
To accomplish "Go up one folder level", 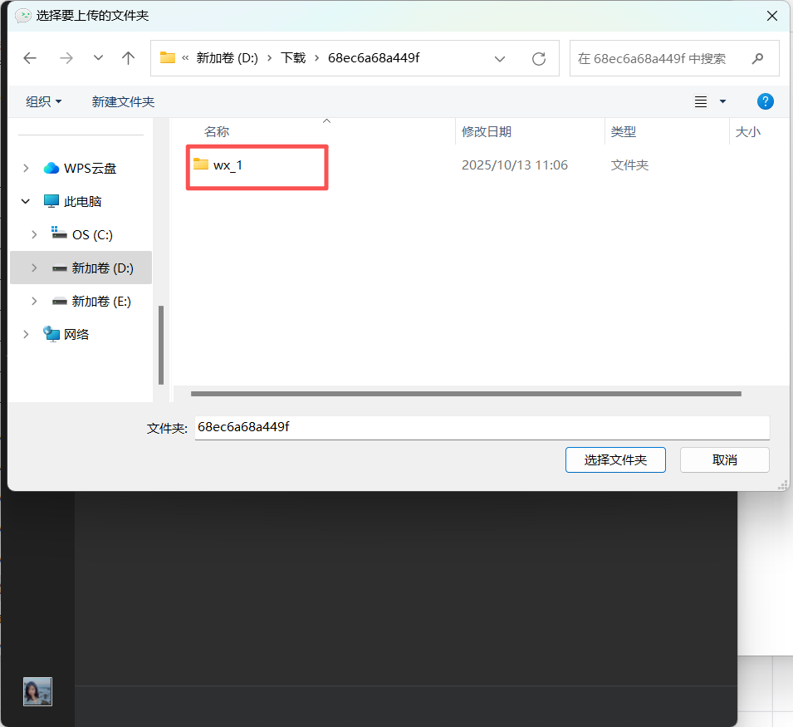I will (x=128, y=58).
